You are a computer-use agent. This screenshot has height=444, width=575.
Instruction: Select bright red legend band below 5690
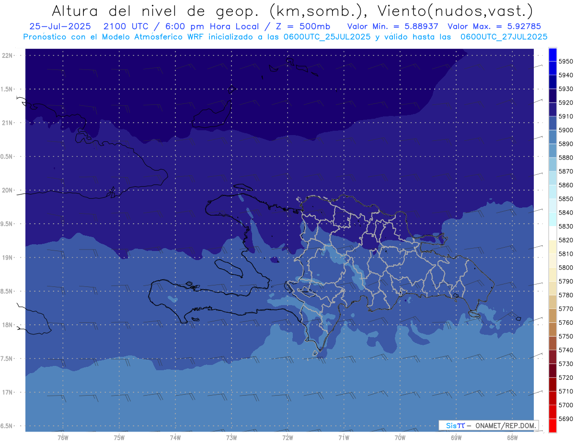click(552, 425)
